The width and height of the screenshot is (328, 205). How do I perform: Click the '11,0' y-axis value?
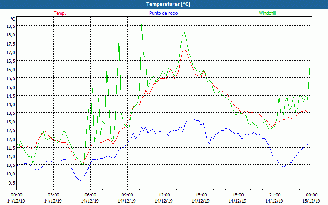[x=11, y=156]
